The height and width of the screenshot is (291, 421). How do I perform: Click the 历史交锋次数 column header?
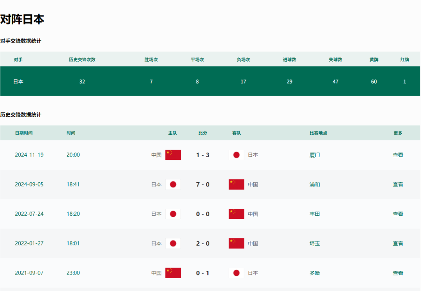82,60
